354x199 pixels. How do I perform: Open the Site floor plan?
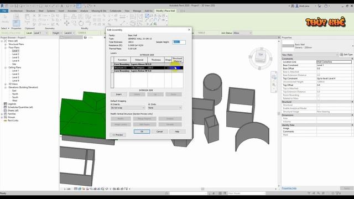point(14,64)
